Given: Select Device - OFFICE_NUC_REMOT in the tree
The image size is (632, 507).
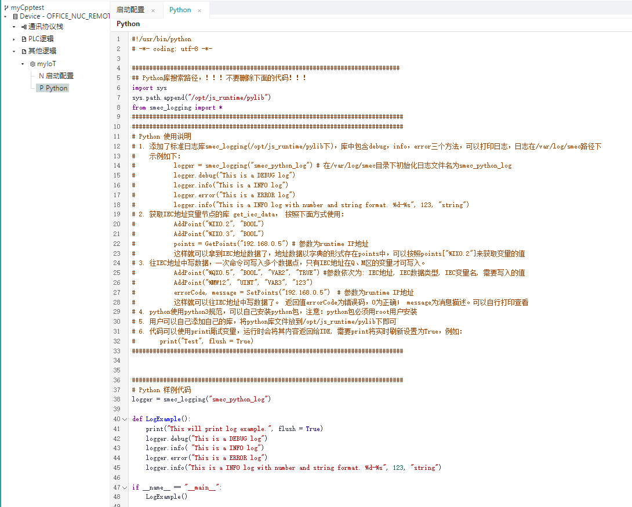Looking at the screenshot, I should (x=64, y=16).
